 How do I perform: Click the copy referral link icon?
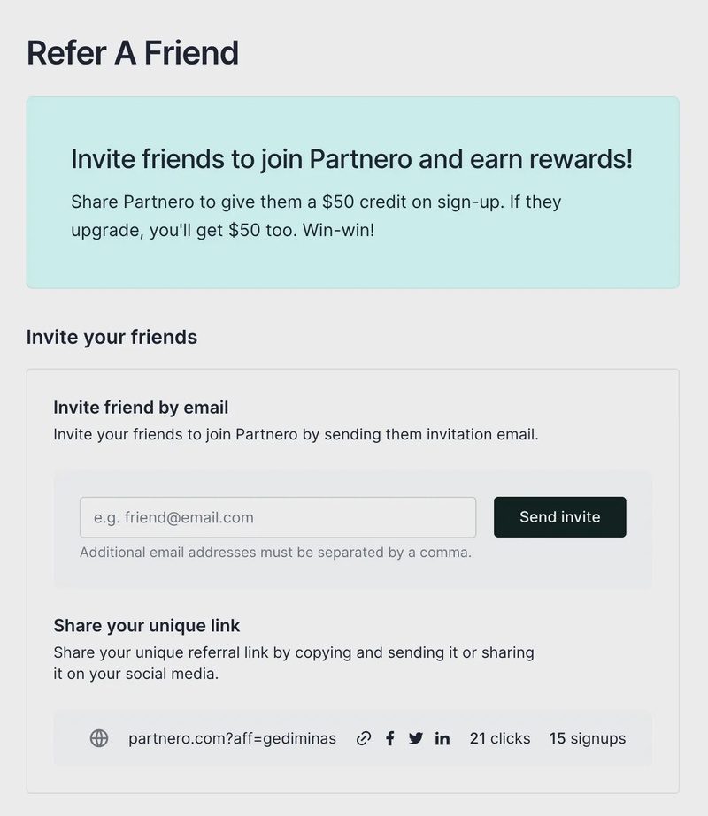point(364,737)
